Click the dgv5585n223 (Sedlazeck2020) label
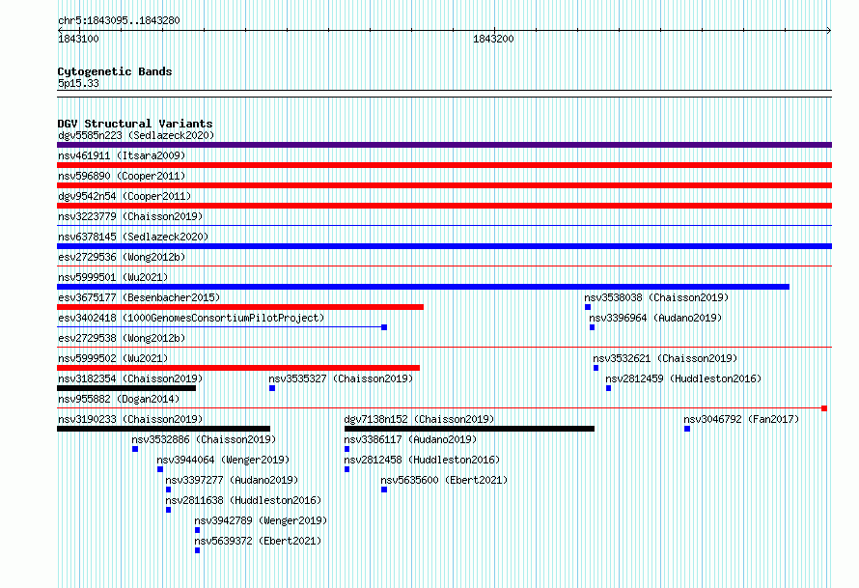 (x=136, y=135)
